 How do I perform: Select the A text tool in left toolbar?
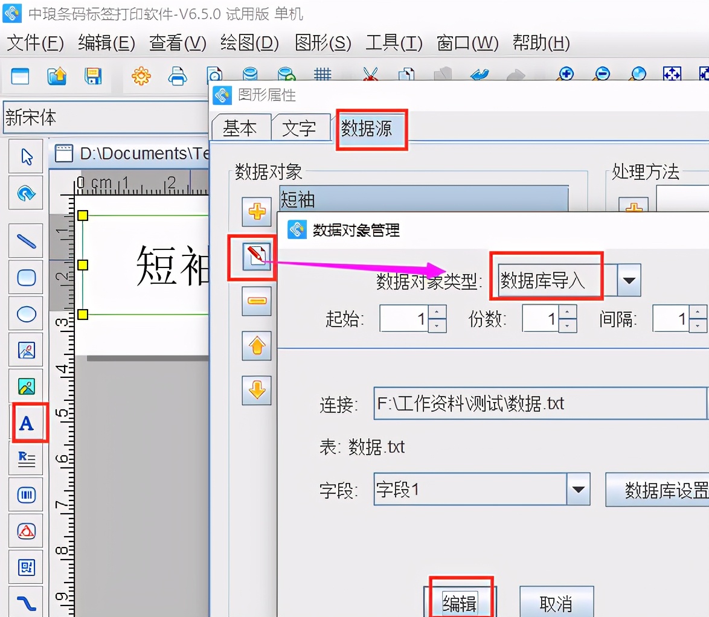[25, 423]
